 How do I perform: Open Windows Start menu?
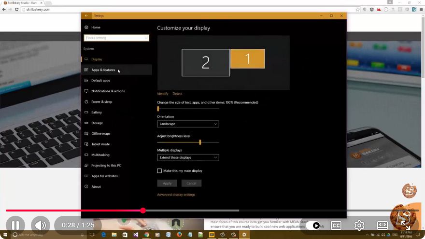pyautogui.click(x=5, y=235)
